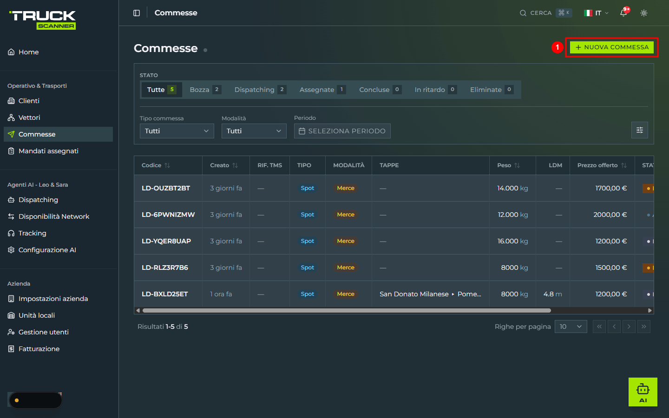Go to the previous page
This screenshot has width=669, height=418.
pyautogui.click(x=614, y=327)
